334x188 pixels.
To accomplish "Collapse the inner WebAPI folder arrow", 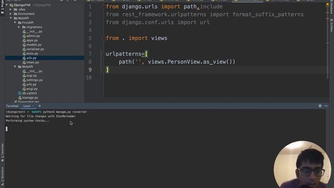I will (x=15, y=67).
